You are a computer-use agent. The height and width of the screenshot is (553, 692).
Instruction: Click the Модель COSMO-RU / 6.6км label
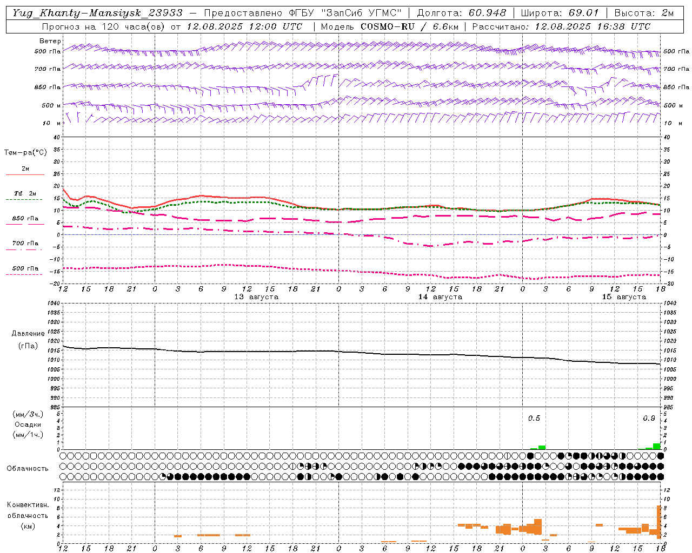point(390,26)
